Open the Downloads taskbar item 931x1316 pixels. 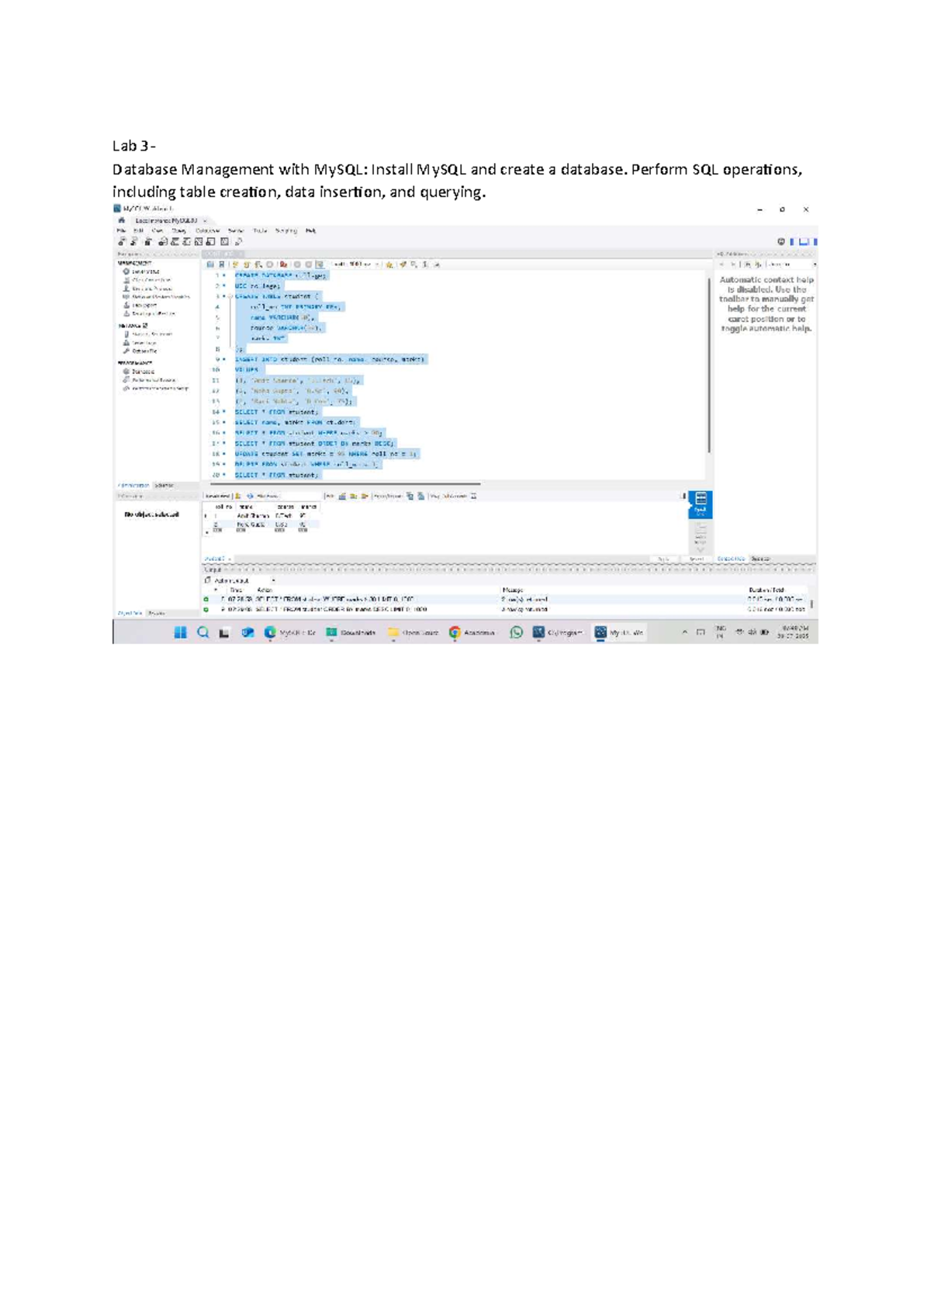click(x=351, y=632)
